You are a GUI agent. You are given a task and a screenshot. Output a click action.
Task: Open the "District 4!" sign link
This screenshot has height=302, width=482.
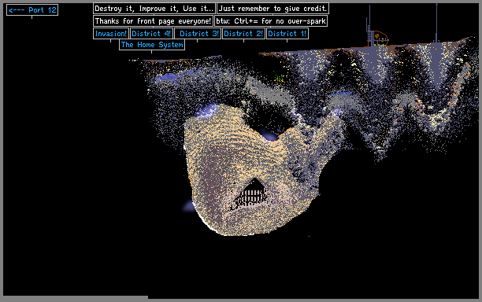tap(151, 34)
